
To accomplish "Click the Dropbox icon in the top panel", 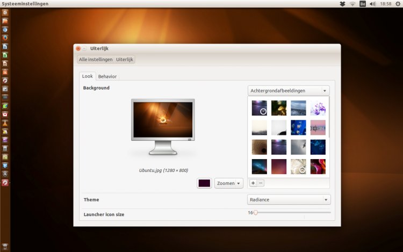I will pos(343,4).
